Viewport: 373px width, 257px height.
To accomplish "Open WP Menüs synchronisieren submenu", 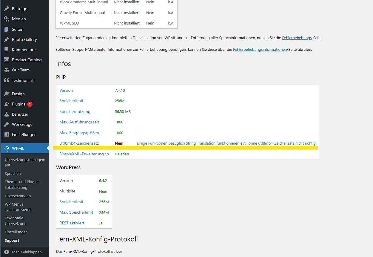I will tap(18, 207).
